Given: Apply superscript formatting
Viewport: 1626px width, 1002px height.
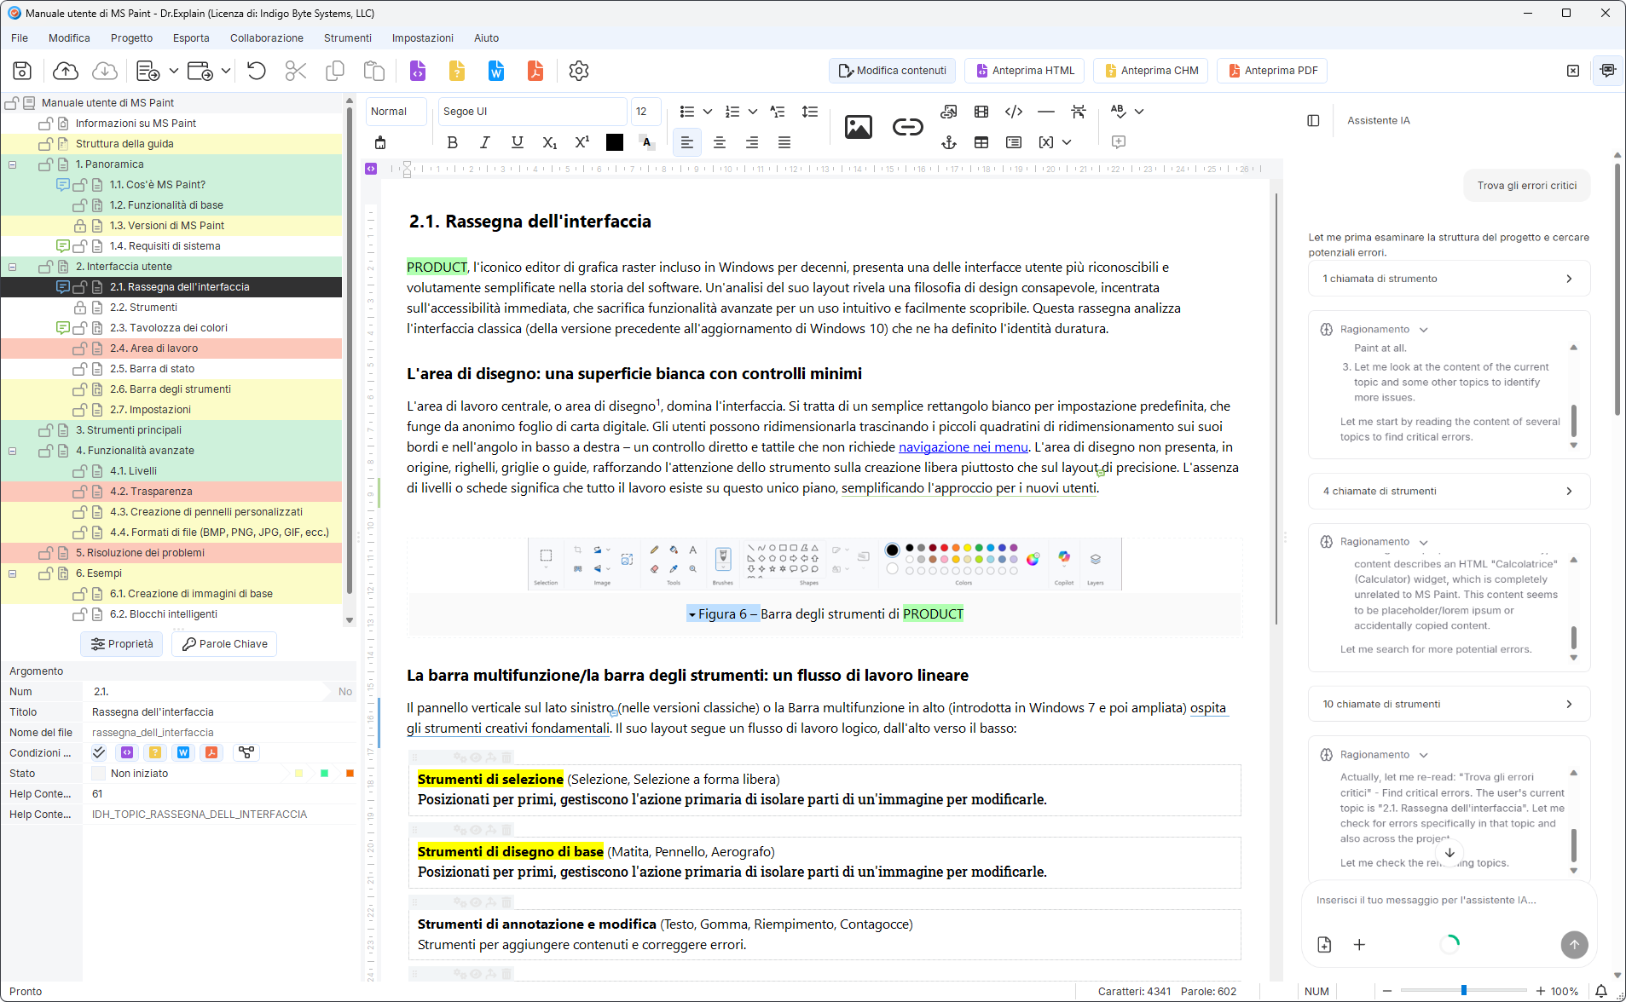Looking at the screenshot, I should [x=582, y=142].
